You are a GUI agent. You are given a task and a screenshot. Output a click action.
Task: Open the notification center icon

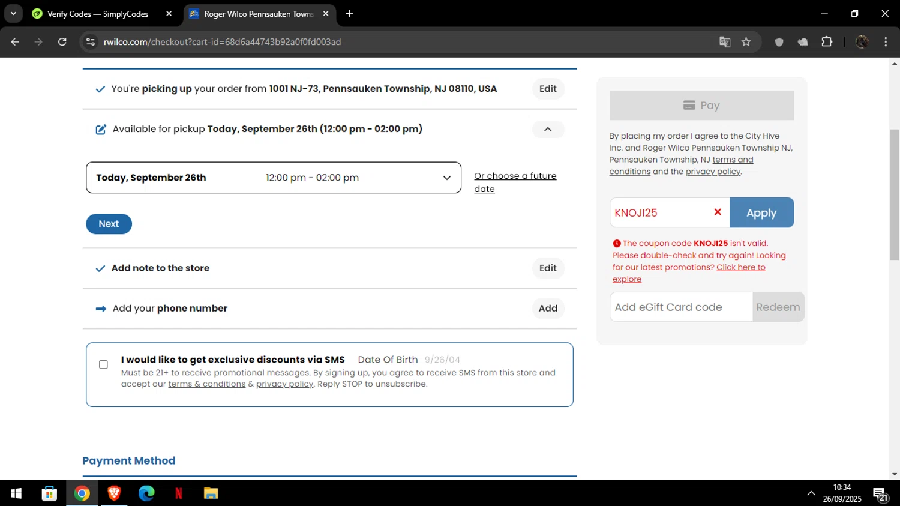(x=881, y=495)
